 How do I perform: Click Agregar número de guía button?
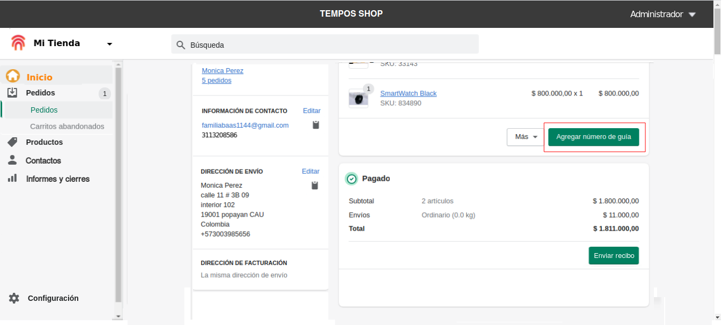click(593, 137)
